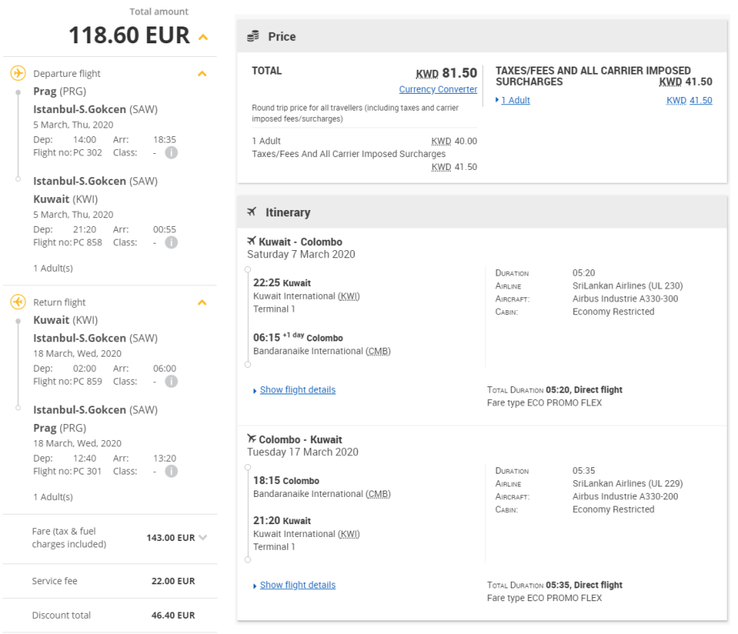Click the Itinerary panel airplane icon
The width and height of the screenshot is (738, 634).
click(252, 212)
